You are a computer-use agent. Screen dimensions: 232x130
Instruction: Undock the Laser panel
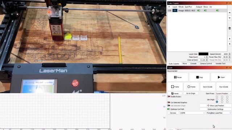tap(227, 68)
